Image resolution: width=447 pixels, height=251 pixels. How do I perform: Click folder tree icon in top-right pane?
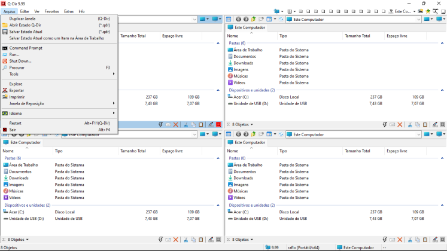[x=229, y=19]
